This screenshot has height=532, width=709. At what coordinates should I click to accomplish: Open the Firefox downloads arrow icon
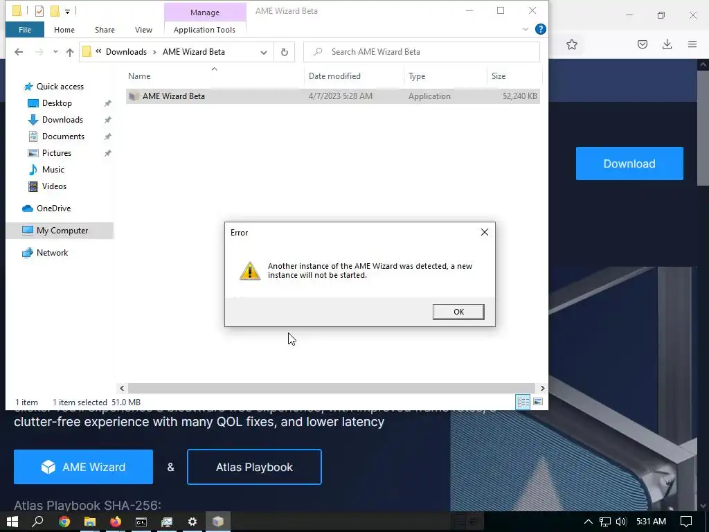click(667, 44)
